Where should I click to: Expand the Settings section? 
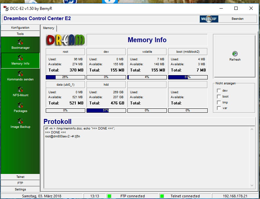[20, 189]
